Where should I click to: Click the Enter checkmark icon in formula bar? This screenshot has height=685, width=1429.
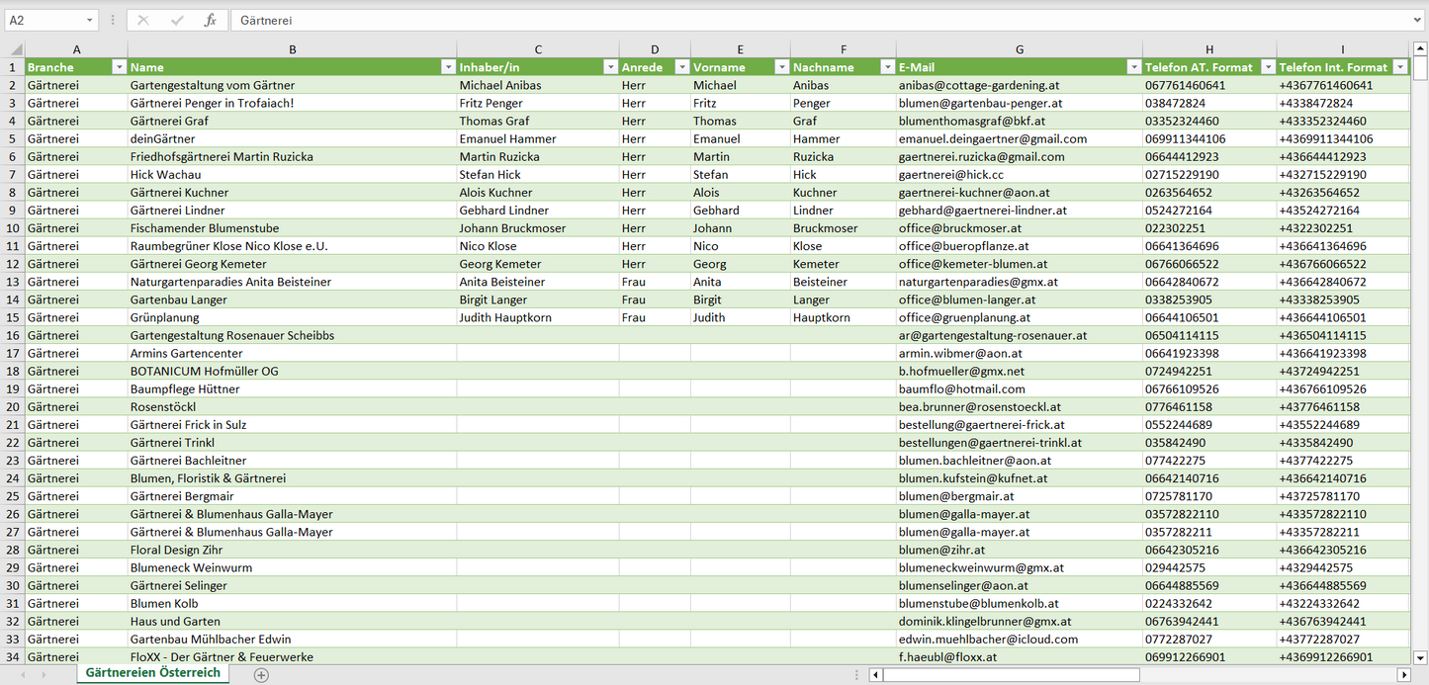tap(177, 20)
